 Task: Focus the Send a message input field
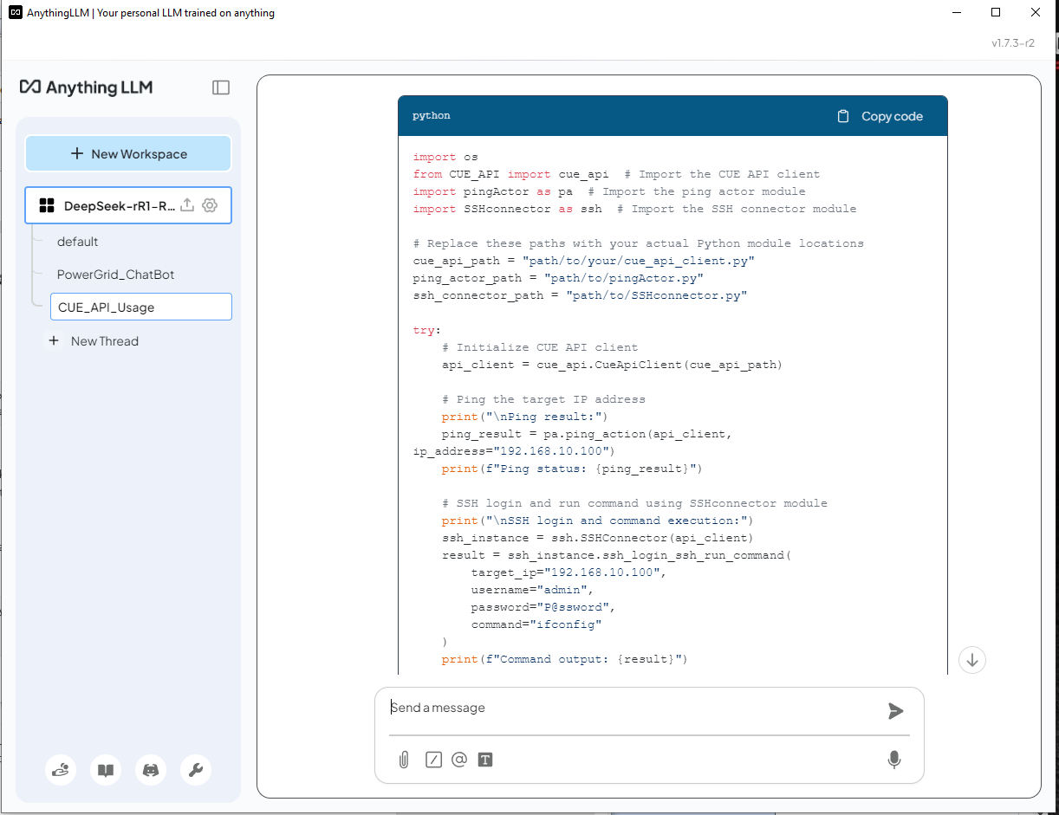tap(633, 708)
